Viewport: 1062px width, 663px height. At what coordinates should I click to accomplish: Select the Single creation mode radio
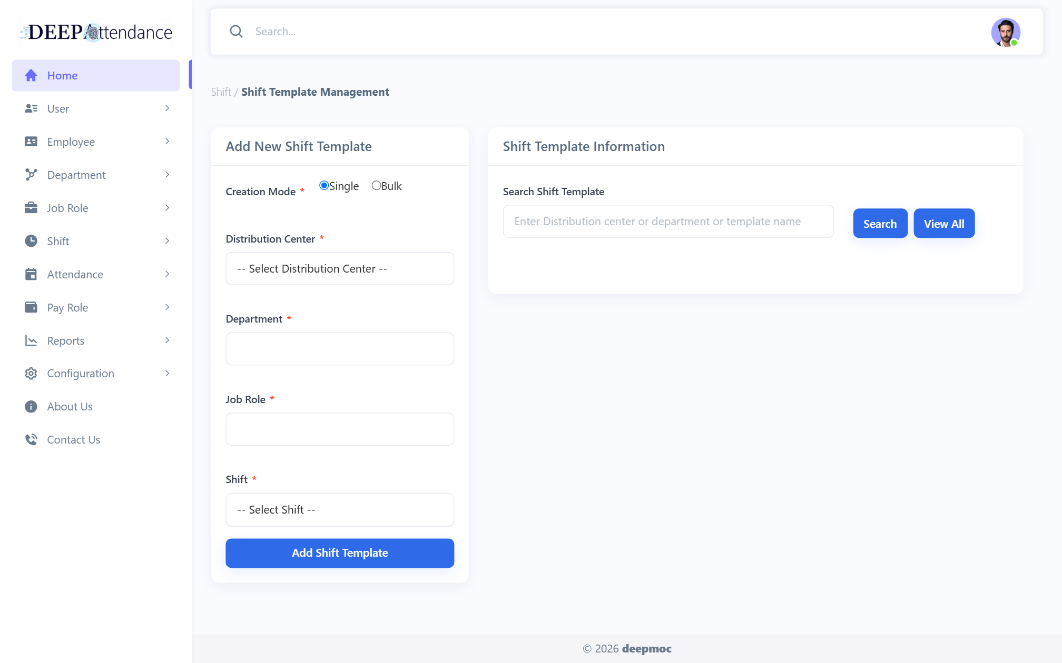[x=324, y=185]
